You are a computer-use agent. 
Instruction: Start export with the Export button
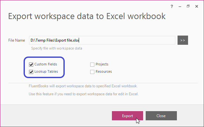tap(127, 116)
